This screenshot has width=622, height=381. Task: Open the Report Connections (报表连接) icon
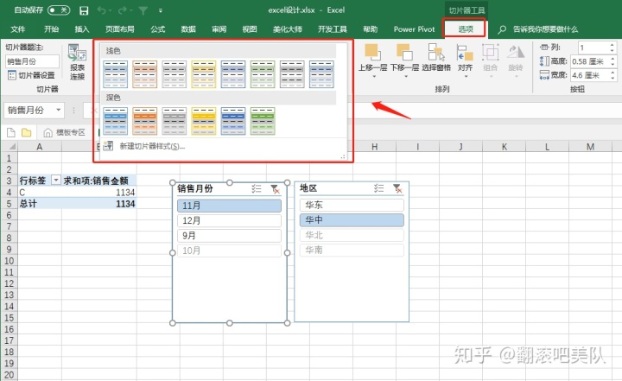[x=78, y=53]
